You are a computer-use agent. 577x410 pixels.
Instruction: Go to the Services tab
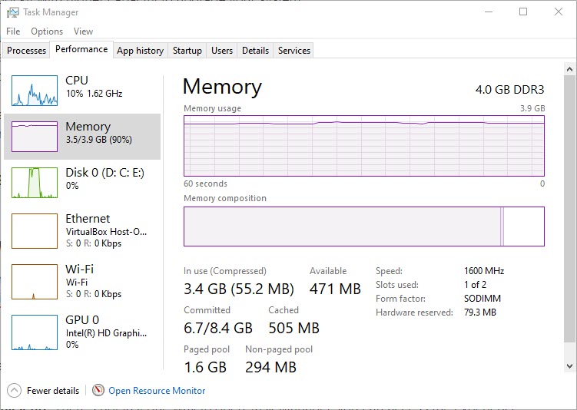294,51
